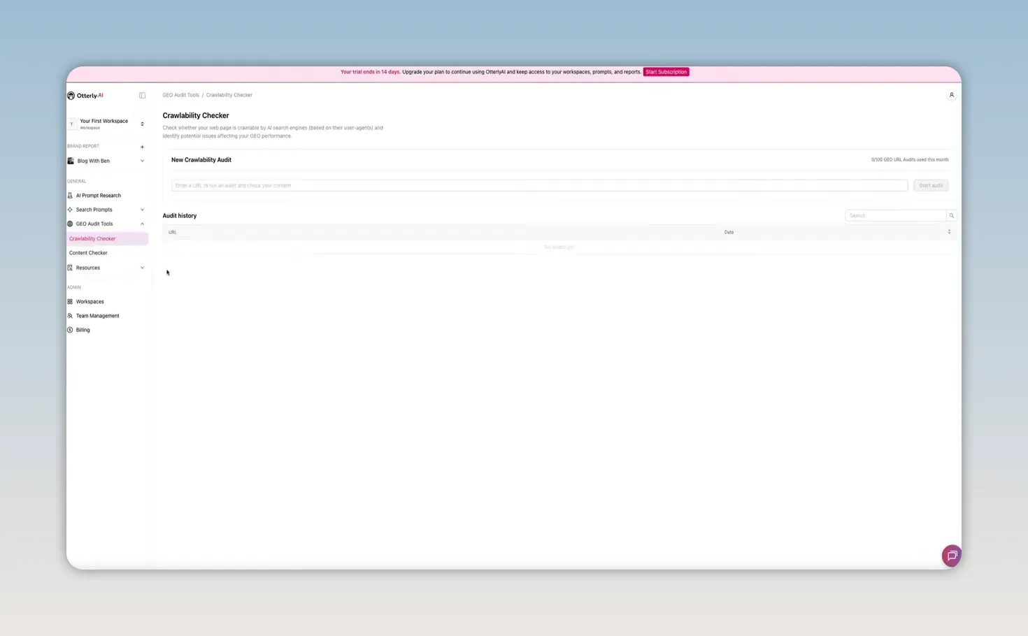Click the plus icon beside Brand Report
Viewport: 1028px width, 636px height.
142,147
